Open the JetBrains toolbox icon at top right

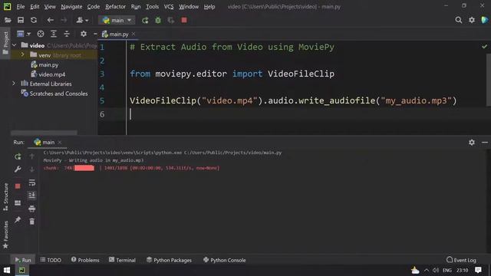[485, 20]
